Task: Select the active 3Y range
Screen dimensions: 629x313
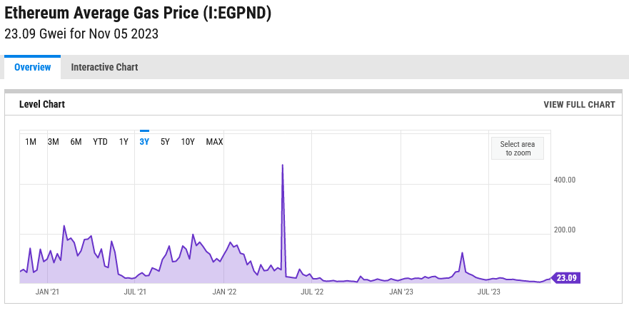Action: click(144, 142)
